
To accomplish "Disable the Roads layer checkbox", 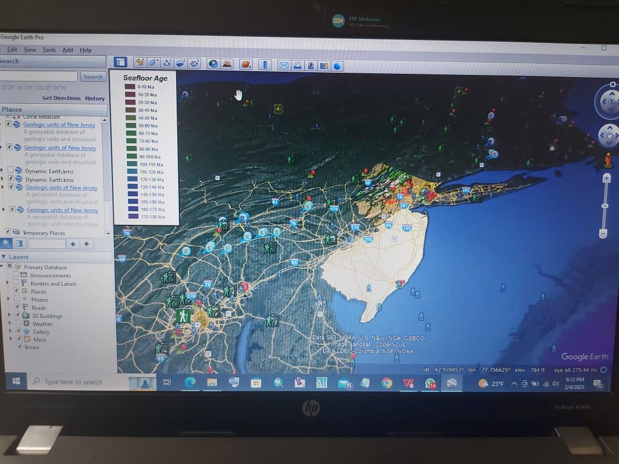I will [x=17, y=307].
